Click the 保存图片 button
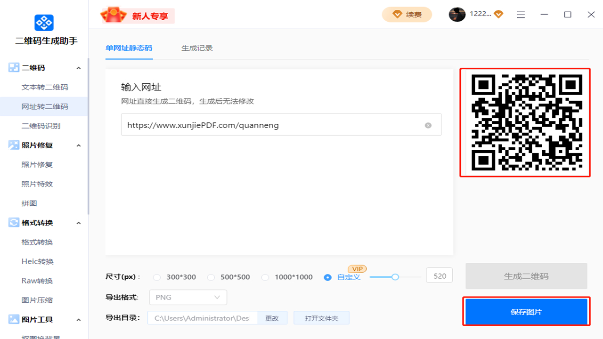 click(x=526, y=312)
